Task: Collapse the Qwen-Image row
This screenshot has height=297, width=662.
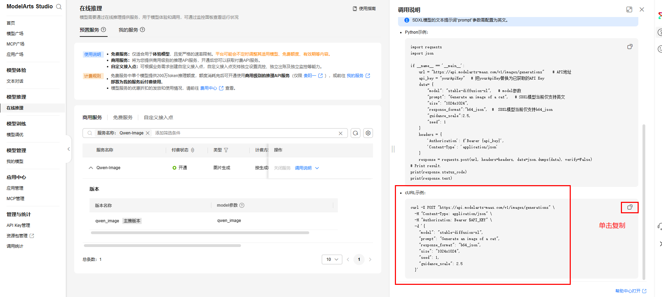Action: point(91,168)
